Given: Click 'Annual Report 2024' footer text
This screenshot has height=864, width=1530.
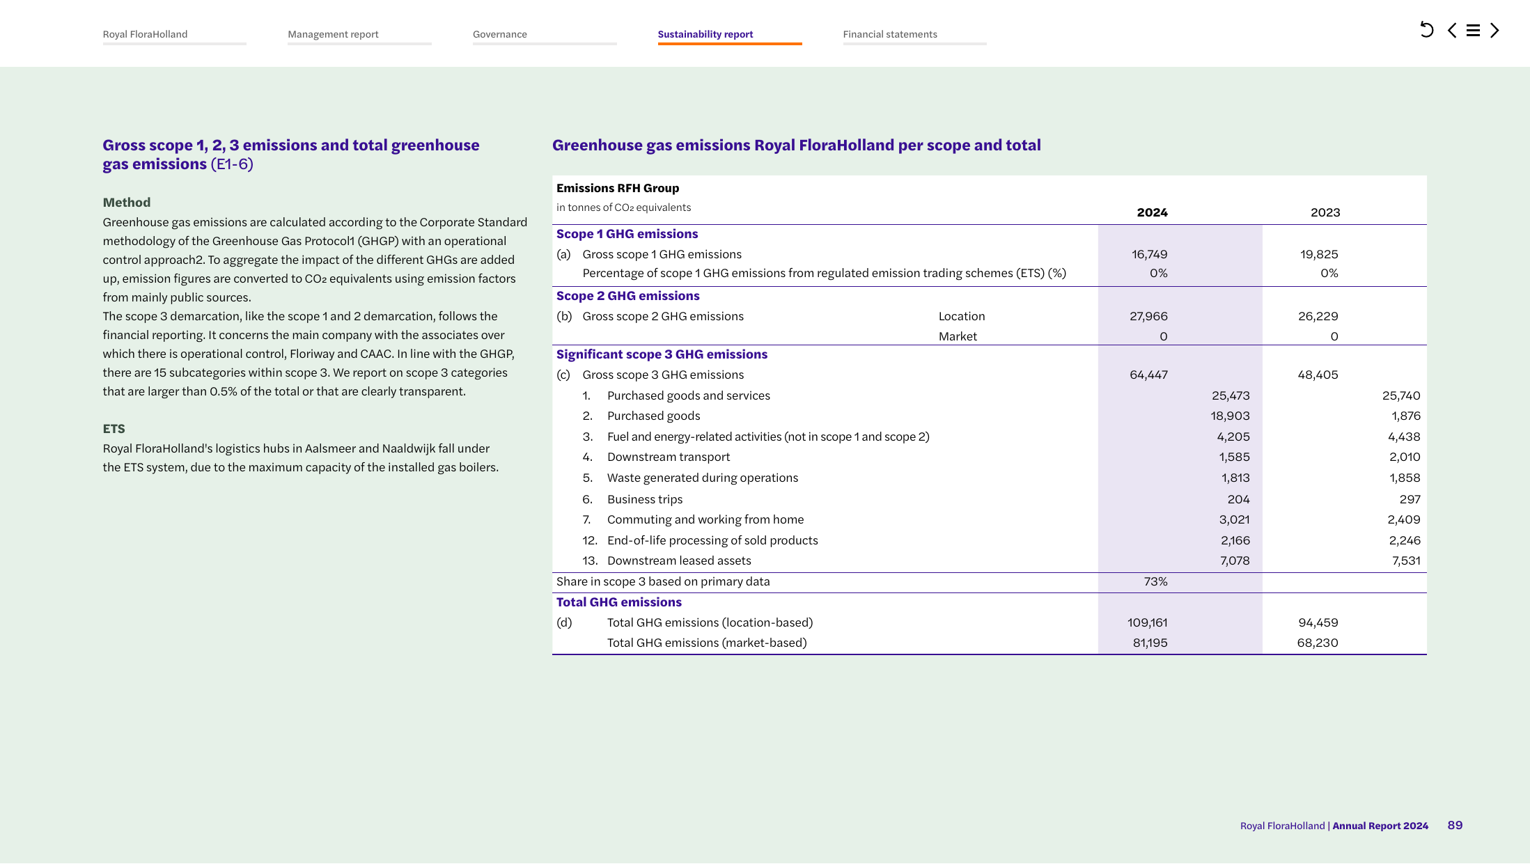Looking at the screenshot, I should pos(1380,826).
